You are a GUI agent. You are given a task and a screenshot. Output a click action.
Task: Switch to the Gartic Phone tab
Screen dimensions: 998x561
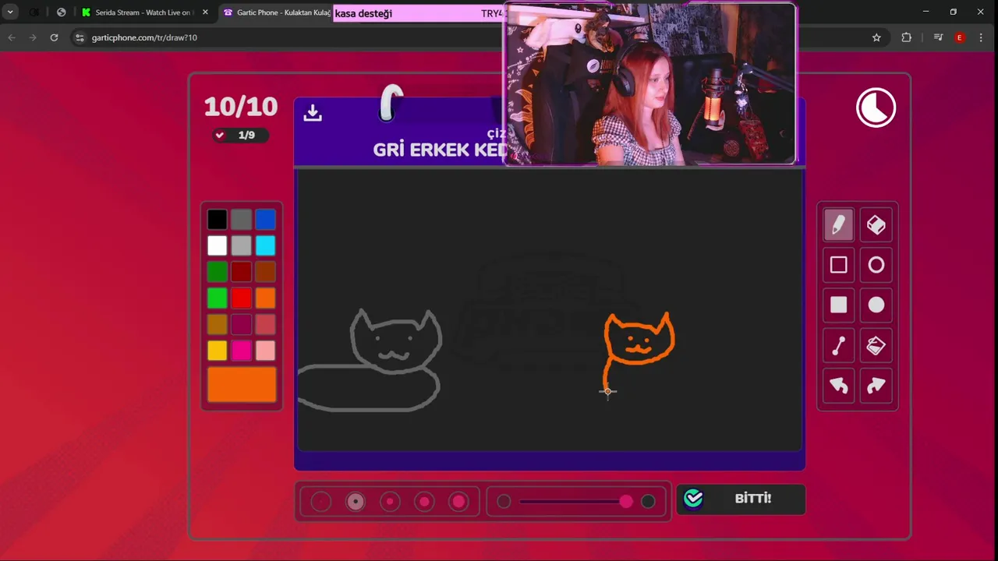tap(277, 12)
